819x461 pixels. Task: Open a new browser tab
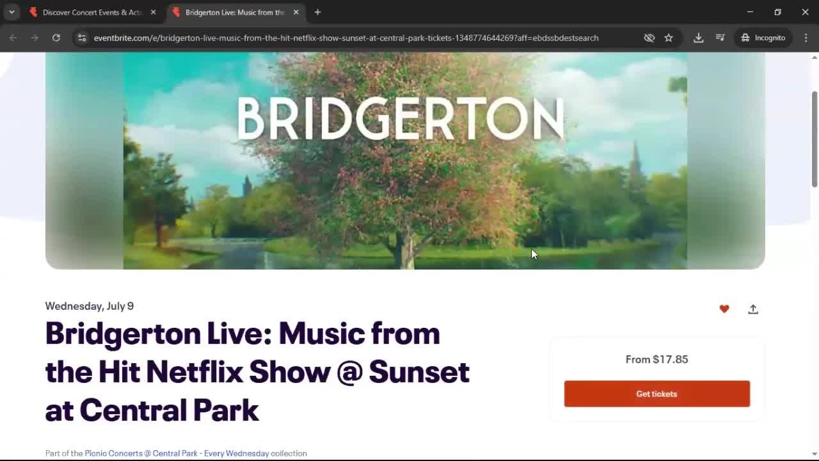(317, 12)
